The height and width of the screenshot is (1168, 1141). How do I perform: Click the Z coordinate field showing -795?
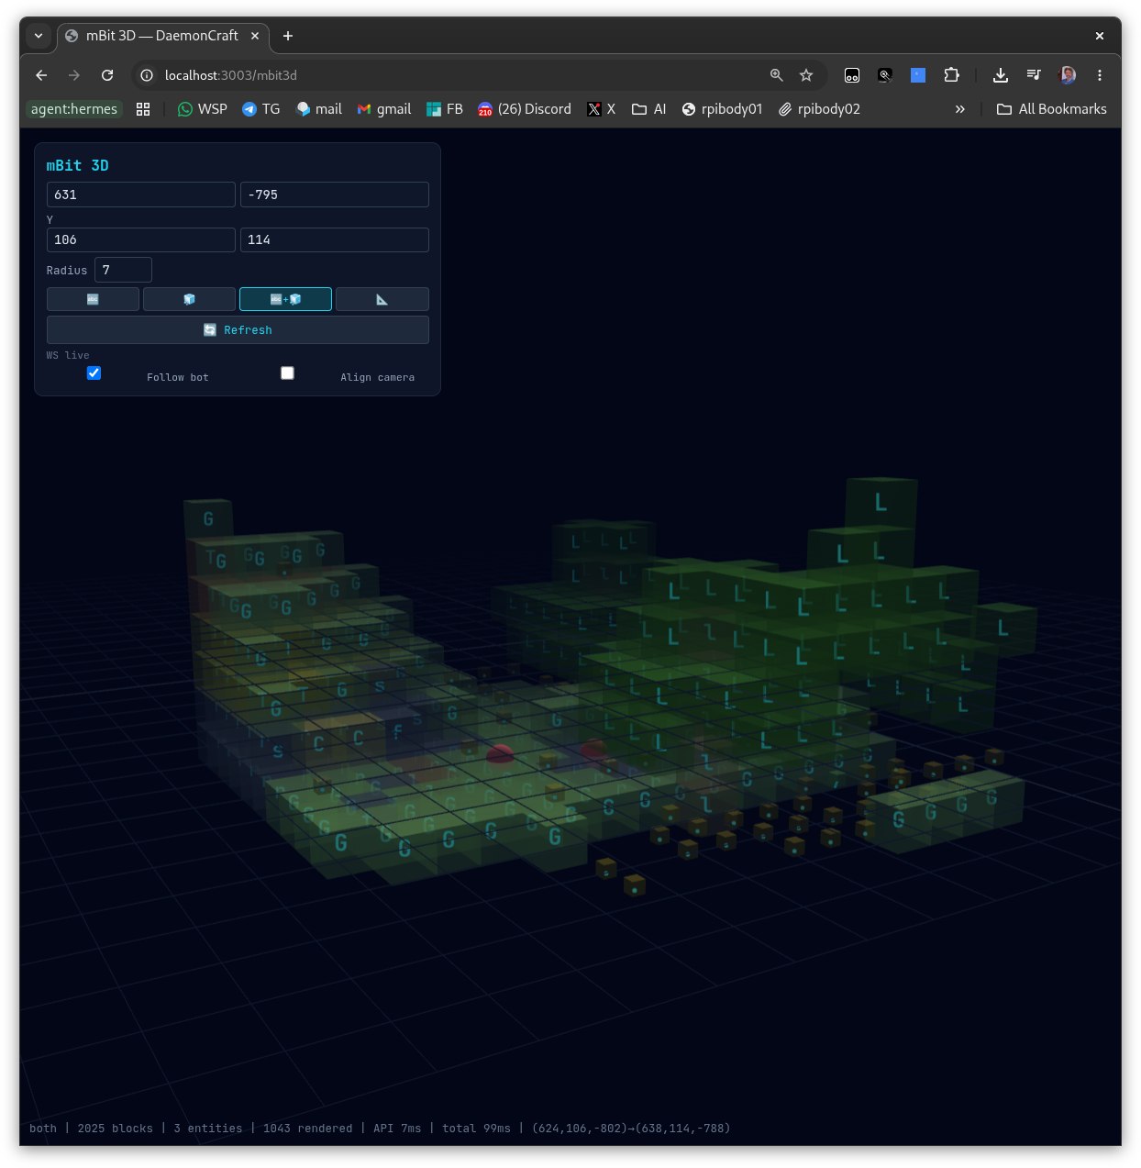coord(334,195)
